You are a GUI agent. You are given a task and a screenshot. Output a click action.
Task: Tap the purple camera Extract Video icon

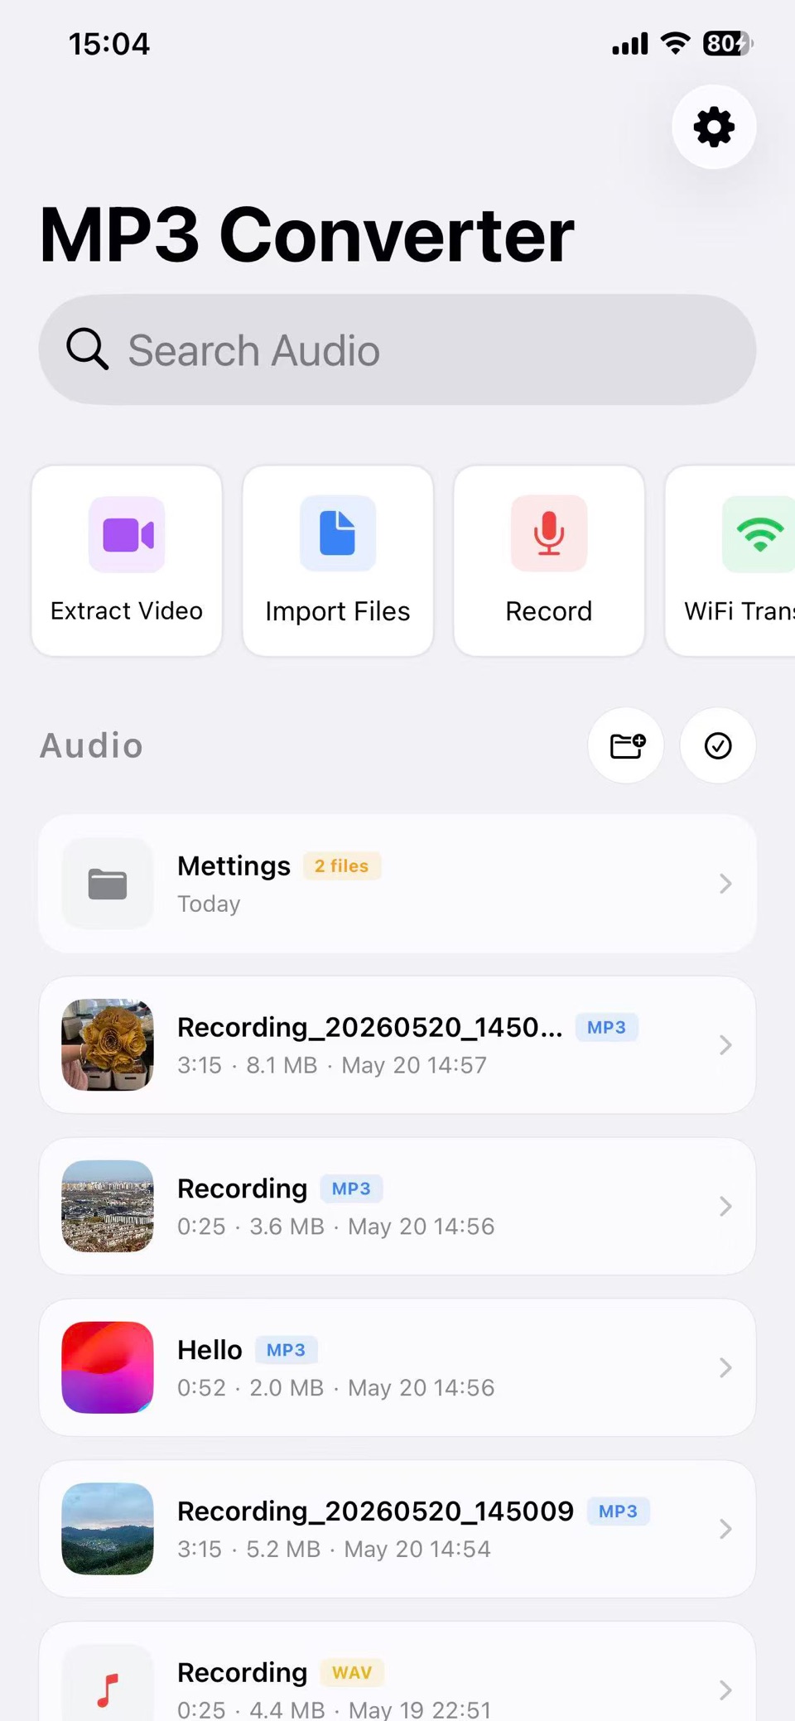click(127, 534)
